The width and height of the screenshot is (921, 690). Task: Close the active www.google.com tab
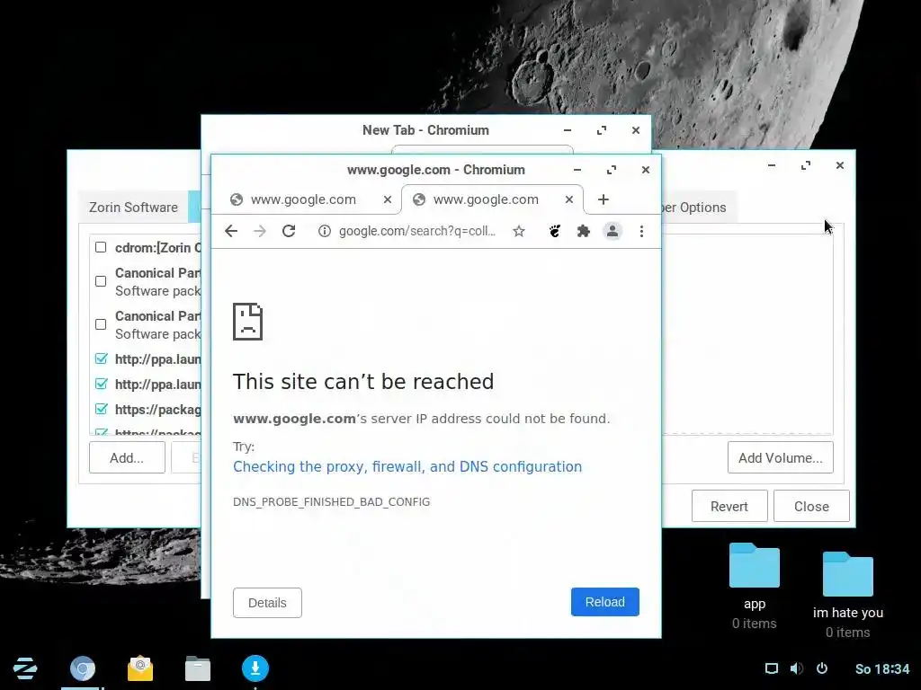pyautogui.click(x=569, y=199)
